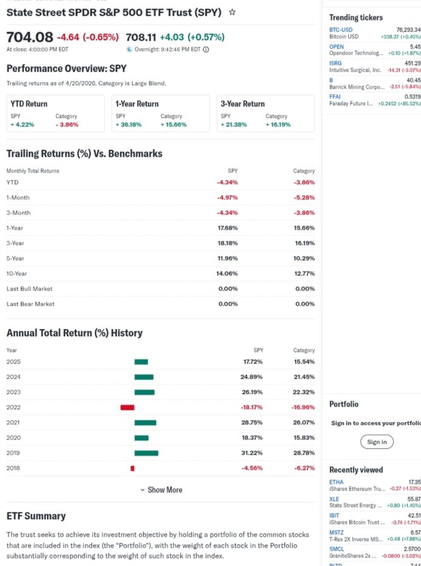421x566 pixels.
Task: Select ISRG Intuitive Surgical ticker
Action: 336,63
